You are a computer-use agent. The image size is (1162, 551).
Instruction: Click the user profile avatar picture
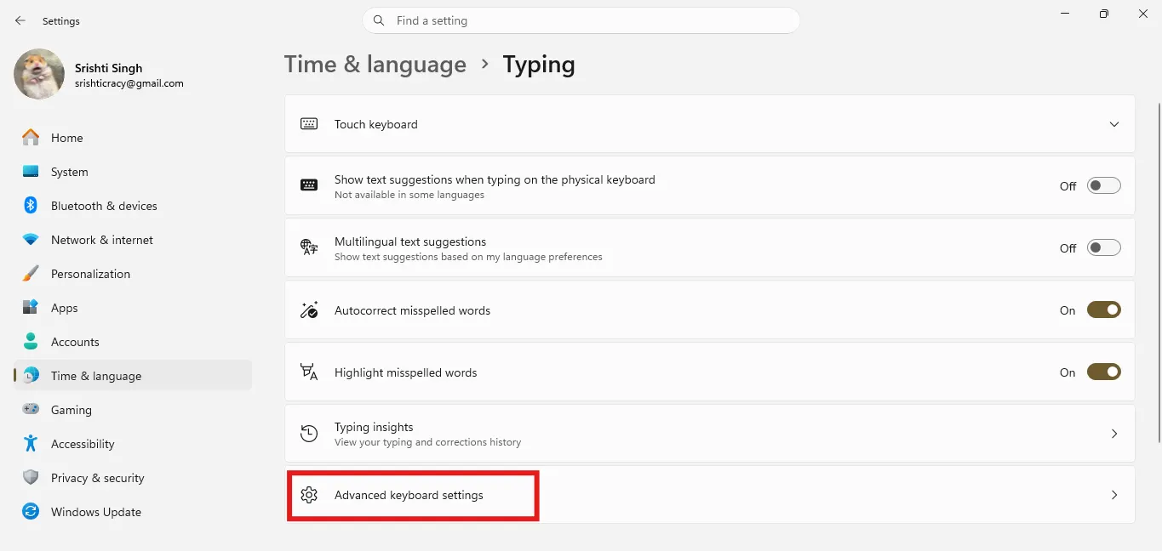39,74
